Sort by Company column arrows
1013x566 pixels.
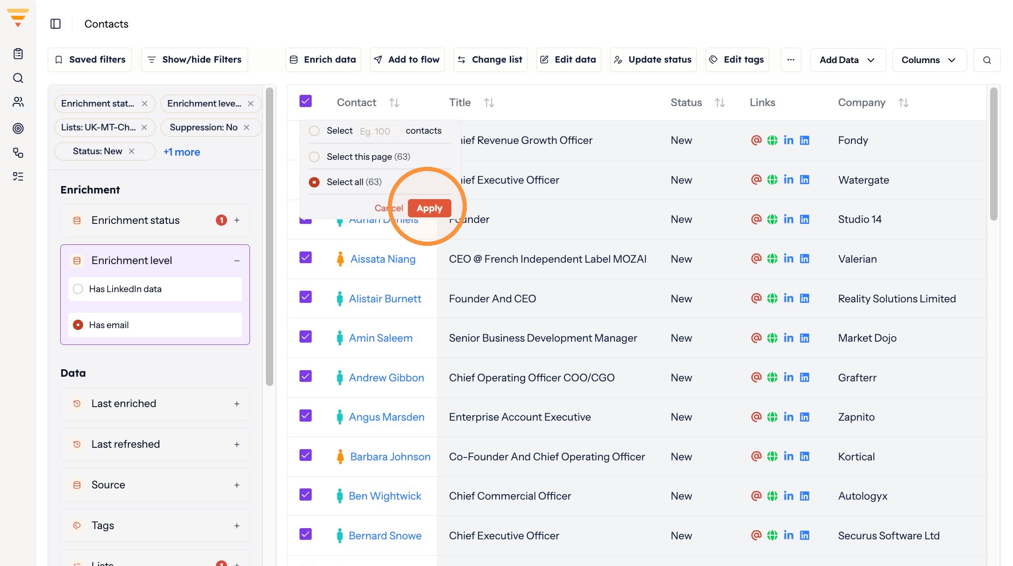(903, 103)
